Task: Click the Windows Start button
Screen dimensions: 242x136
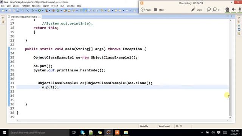Action: 4,133
